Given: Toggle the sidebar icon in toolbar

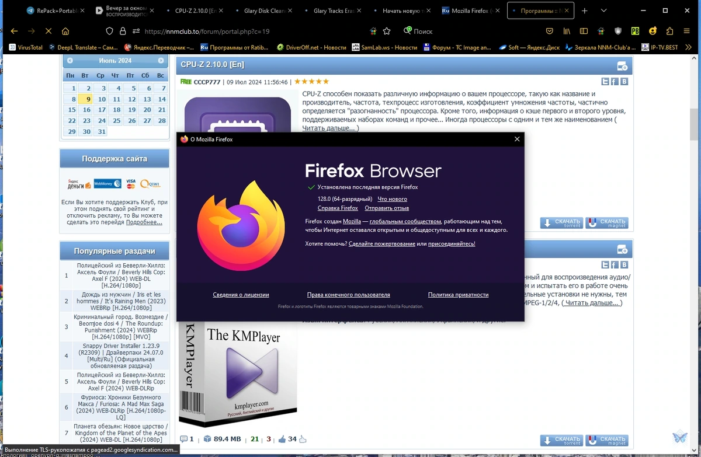Looking at the screenshot, I should point(584,31).
